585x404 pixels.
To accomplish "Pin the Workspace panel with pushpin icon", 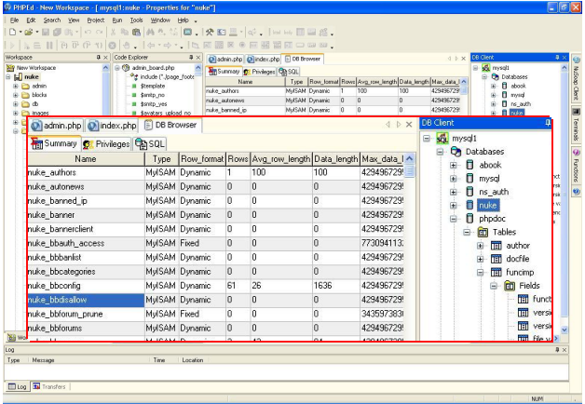I will point(99,58).
